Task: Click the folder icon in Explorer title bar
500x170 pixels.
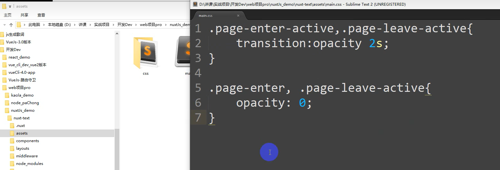Action: click(4, 6)
